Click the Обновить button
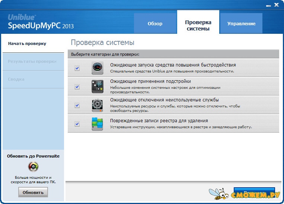Image resolution: width=284 pixels, height=204 pixels. click(33, 192)
